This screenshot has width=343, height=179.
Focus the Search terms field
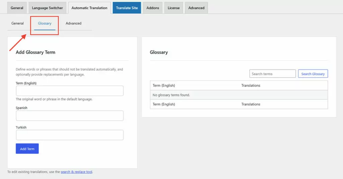(273, 74)
